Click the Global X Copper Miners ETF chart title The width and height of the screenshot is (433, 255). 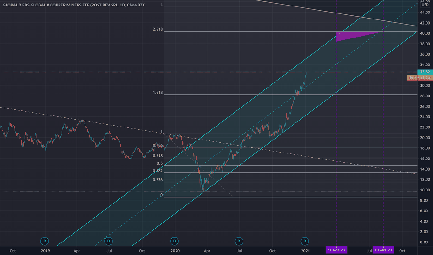click(x=73, y=5)
